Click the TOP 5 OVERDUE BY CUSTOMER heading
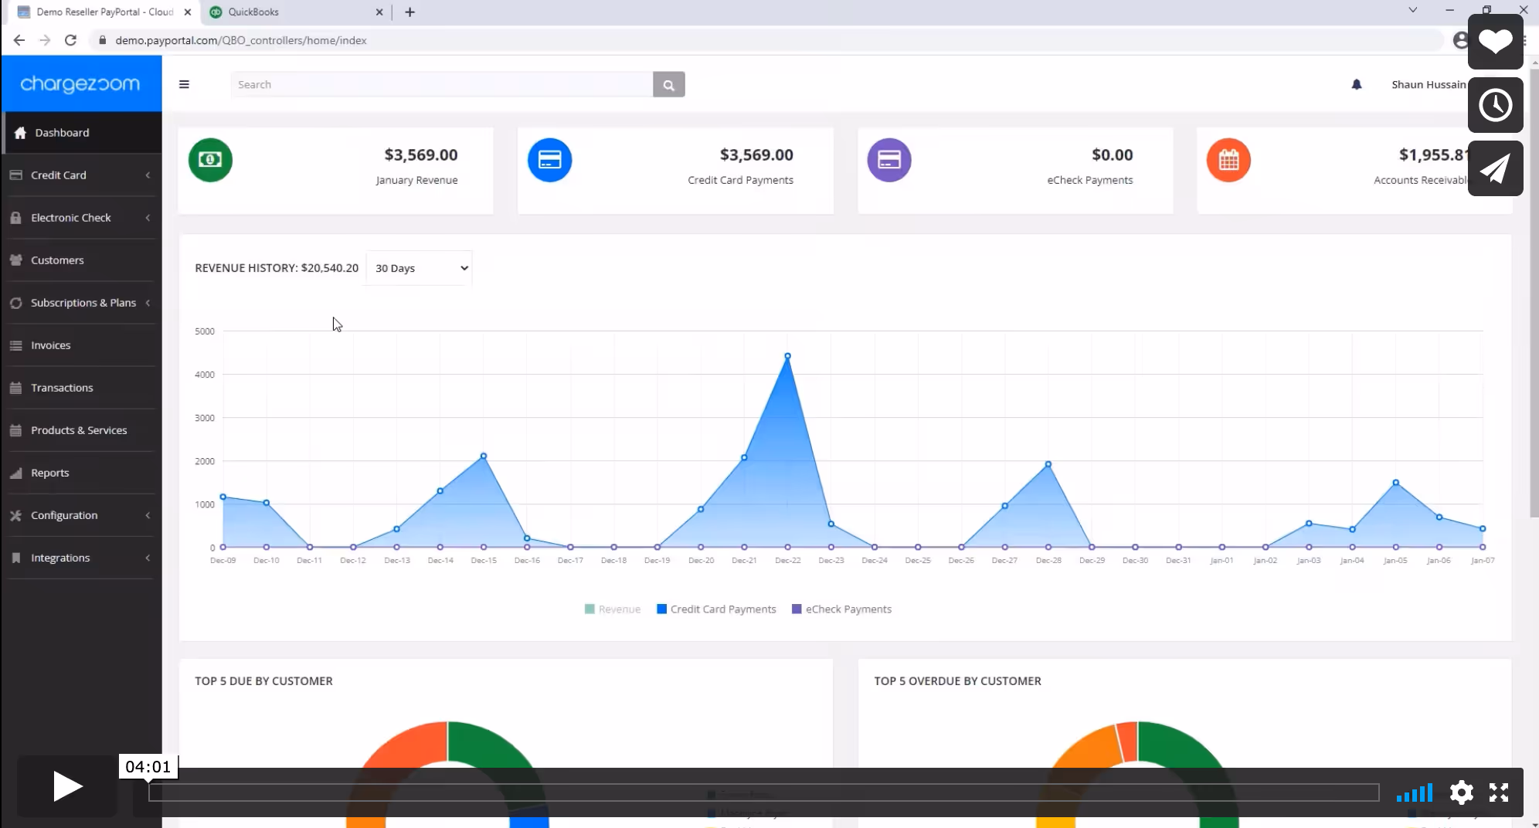Viewport: 1539px width, 828px height. tap(957, 680)
